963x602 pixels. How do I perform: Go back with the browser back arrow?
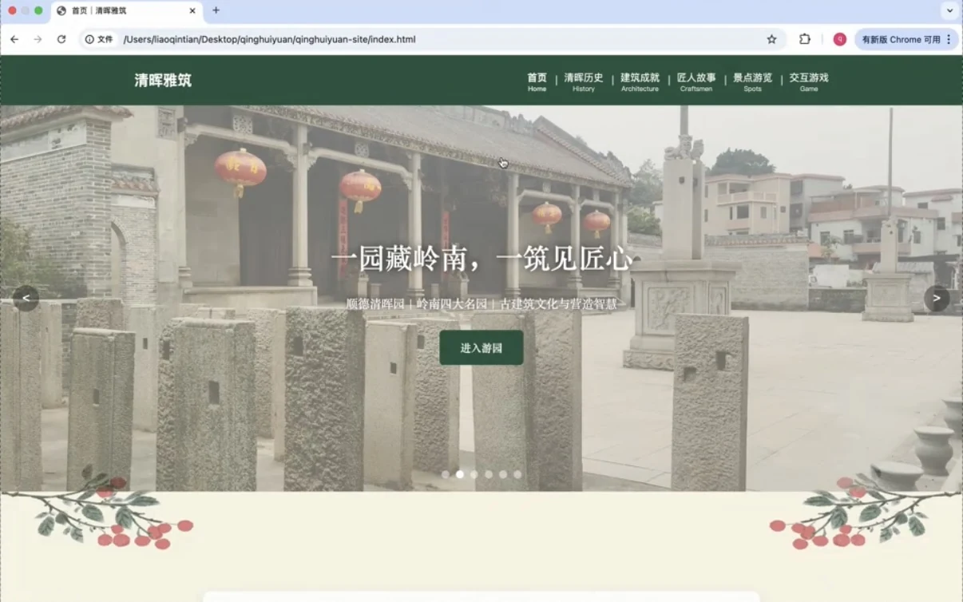pos(14,39)
